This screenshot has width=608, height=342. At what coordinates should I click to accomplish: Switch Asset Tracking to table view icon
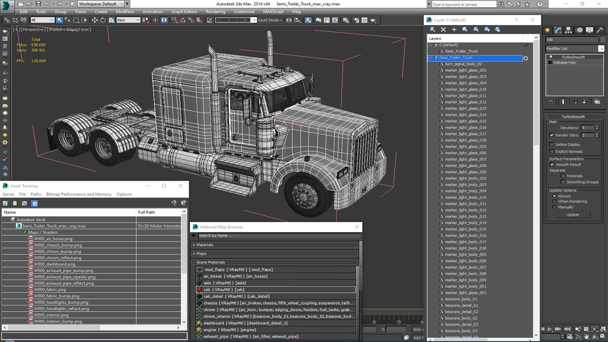35,203
